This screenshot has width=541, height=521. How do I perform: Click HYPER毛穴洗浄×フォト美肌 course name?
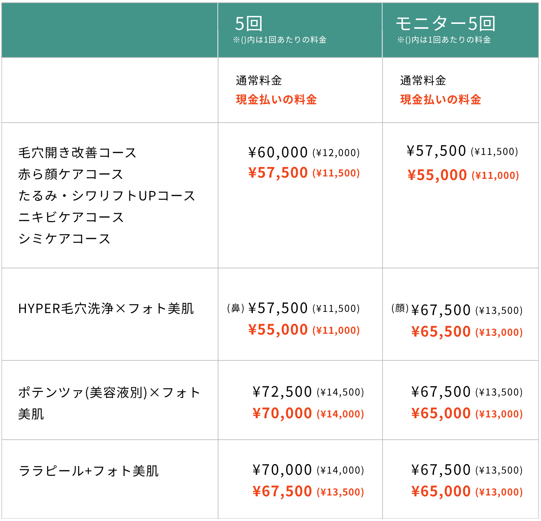pos(106,309)
